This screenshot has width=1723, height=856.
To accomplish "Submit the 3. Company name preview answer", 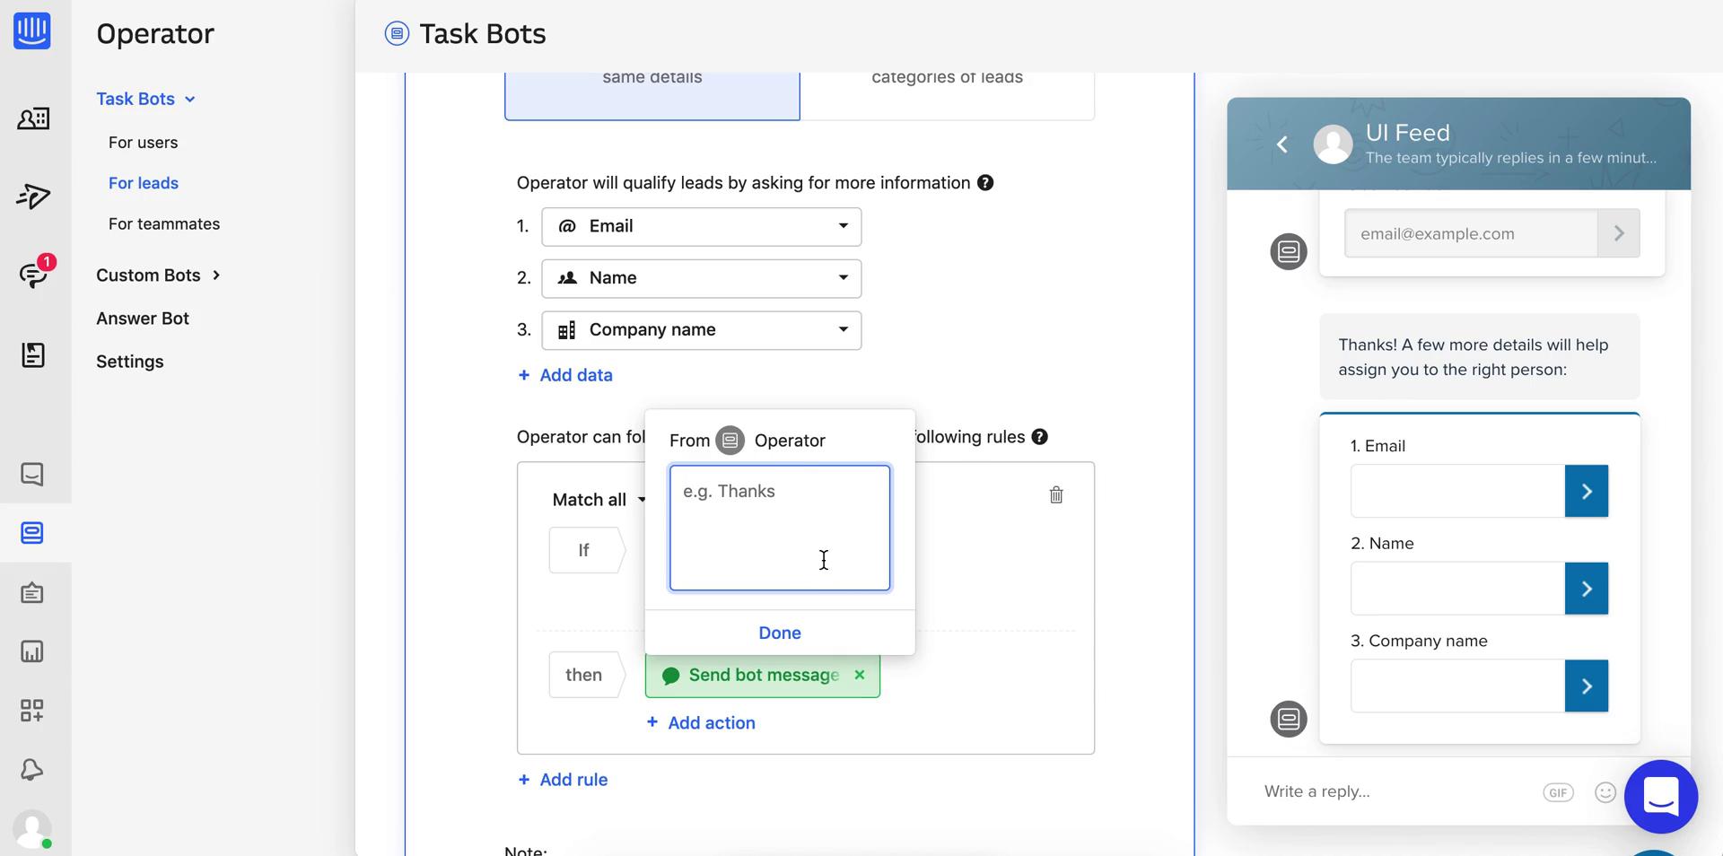I will click(1587, 686).
